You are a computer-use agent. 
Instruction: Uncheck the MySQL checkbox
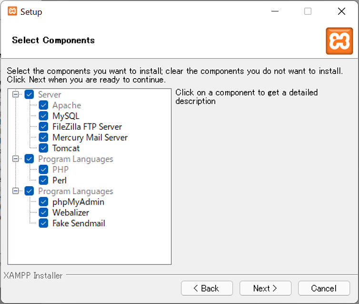pyautogui.click(x=44, y=116)
